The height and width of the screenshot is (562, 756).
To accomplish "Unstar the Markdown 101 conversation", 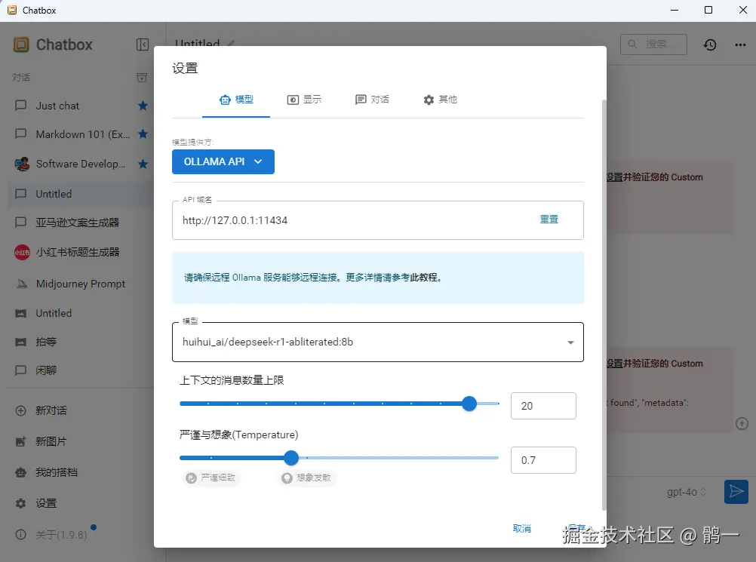I will coord(143,134).
